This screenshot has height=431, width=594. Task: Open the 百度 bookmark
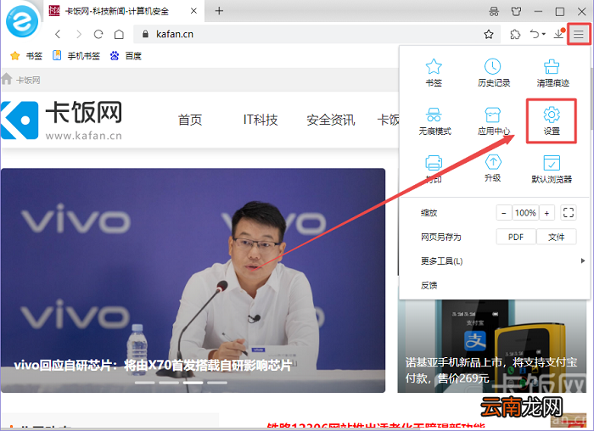pyautogui.click(x=126, y=56)
